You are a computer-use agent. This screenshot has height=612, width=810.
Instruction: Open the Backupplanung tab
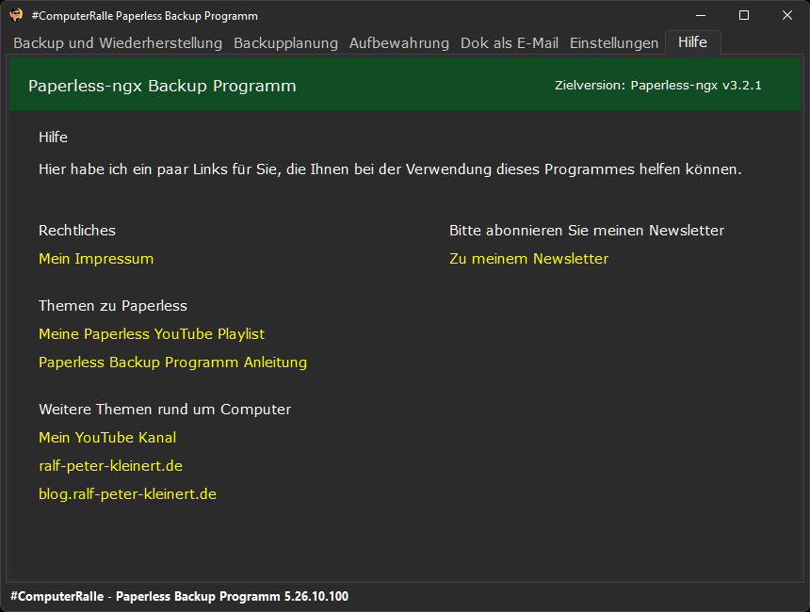point(285,43)
